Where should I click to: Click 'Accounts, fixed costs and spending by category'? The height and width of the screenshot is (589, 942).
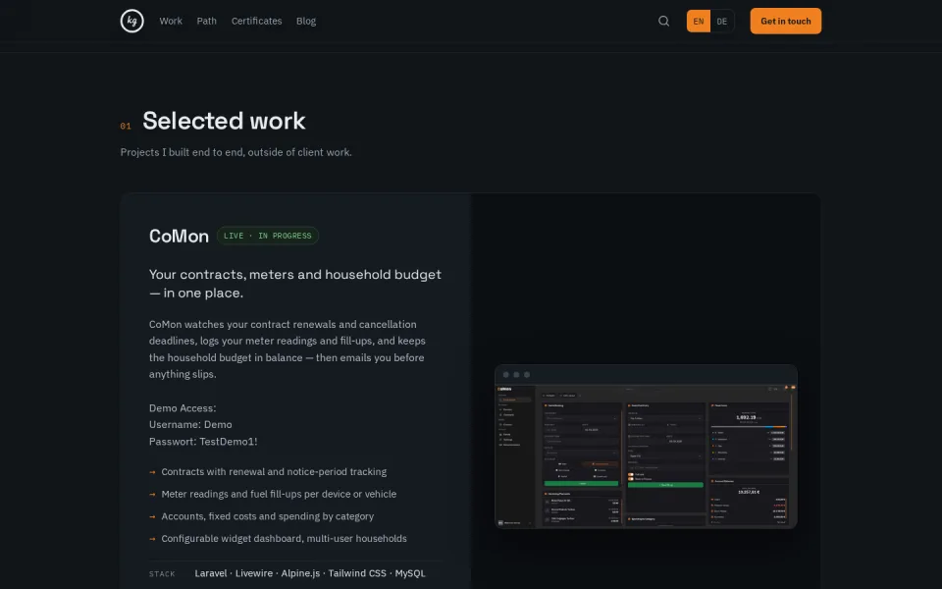pos(267,516)
